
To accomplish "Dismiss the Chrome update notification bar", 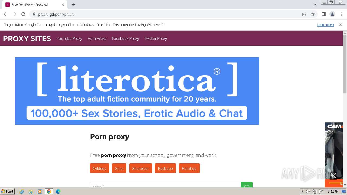I will tap(340, 25).
